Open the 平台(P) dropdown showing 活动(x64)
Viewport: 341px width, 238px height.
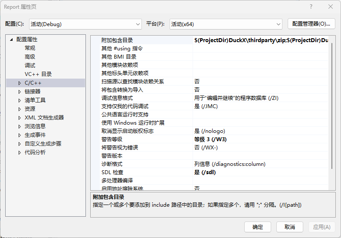tap(226, 24)
